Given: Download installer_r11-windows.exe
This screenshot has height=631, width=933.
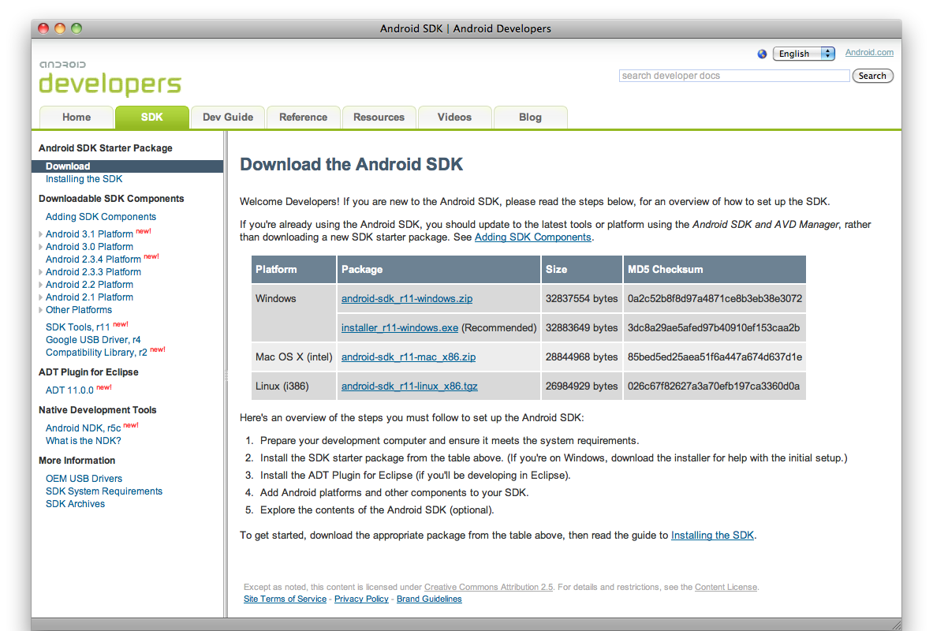Looking at the screenshot, I should pyautogui.click(x=400, y=328).
